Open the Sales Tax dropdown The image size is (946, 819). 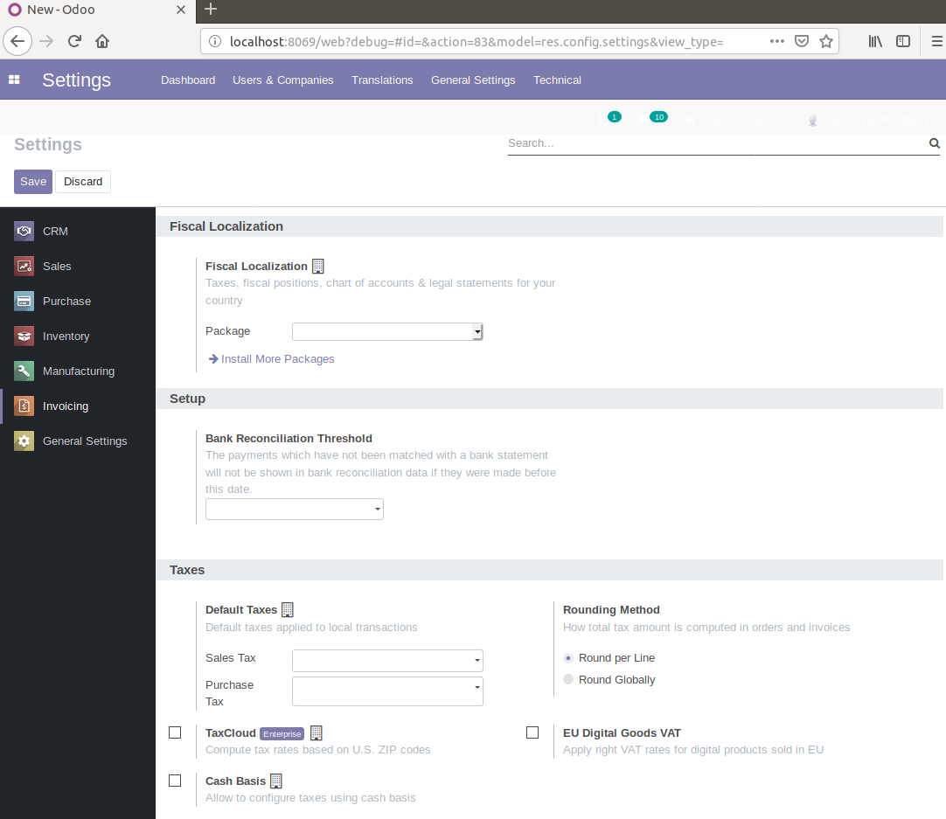tap(387, 661)
